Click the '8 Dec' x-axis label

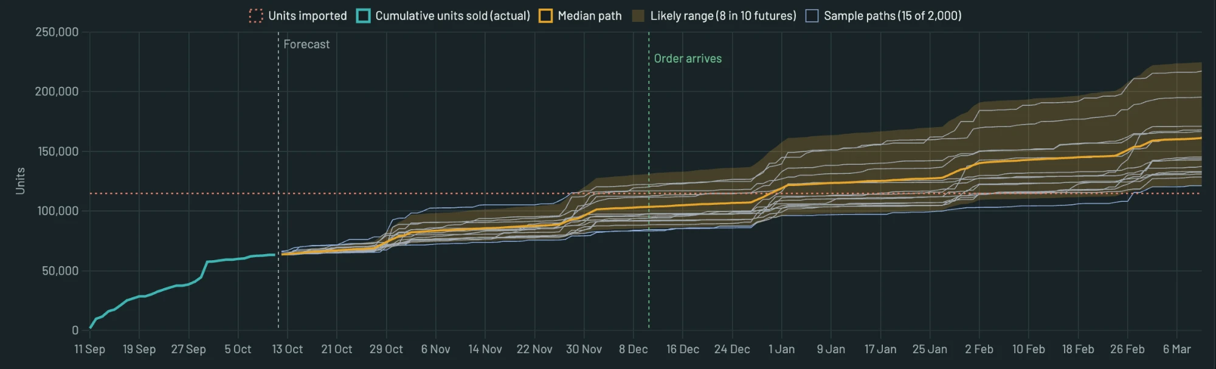pyautogui.click(x=633, y=350)
